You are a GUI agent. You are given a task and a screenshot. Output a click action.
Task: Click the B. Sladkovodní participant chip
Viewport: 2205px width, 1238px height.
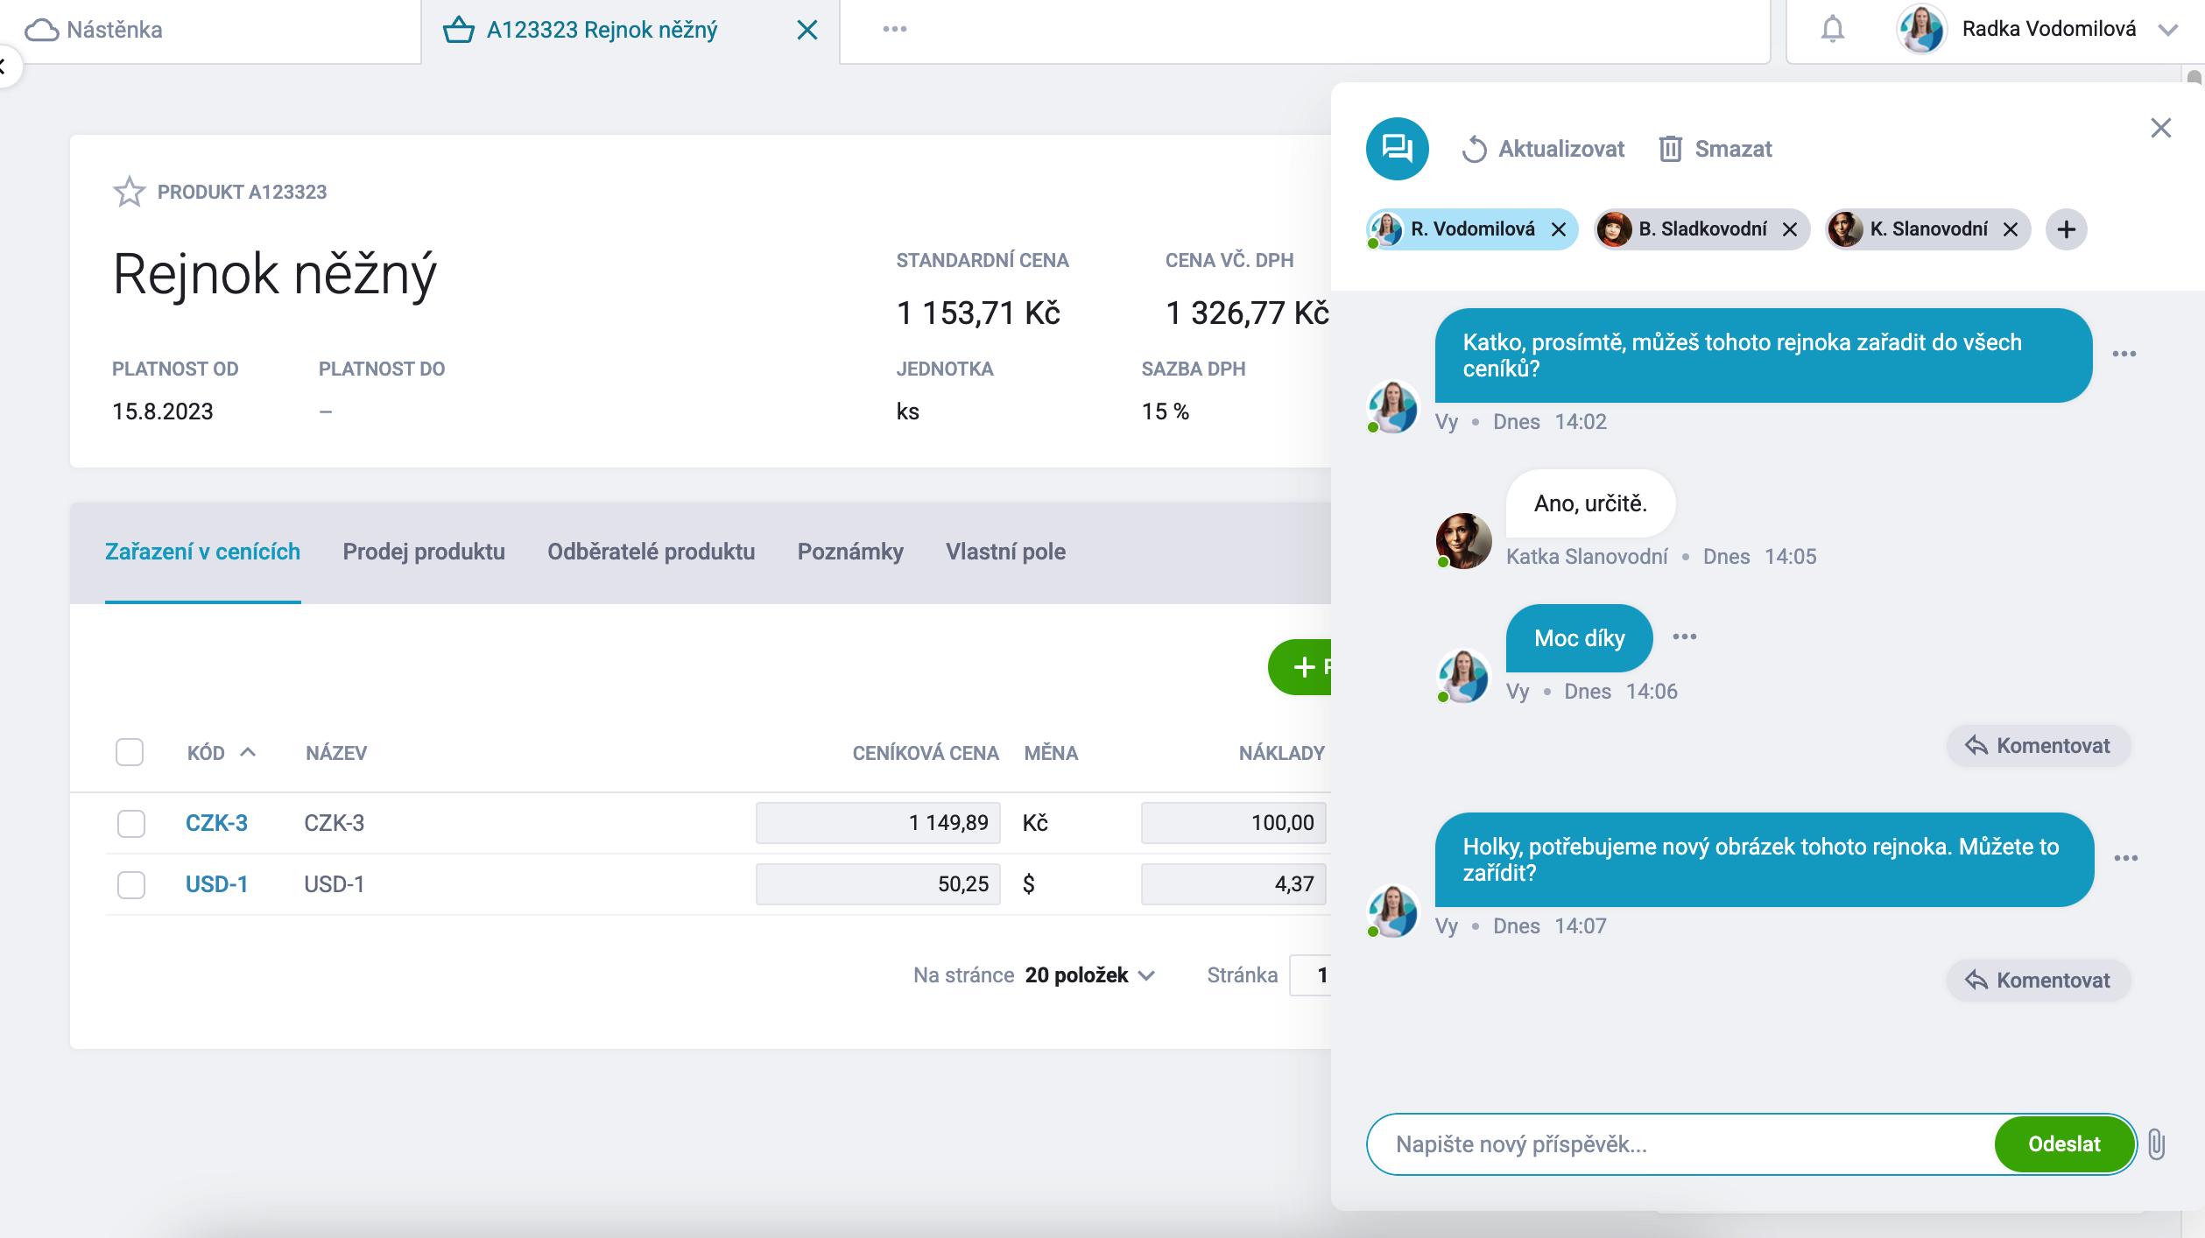[1701, 229]
